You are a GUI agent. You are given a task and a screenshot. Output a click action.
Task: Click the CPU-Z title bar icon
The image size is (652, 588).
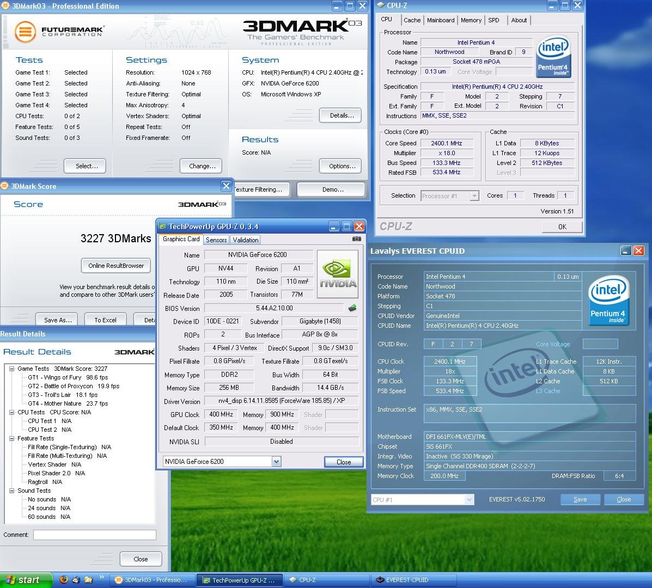381,5
